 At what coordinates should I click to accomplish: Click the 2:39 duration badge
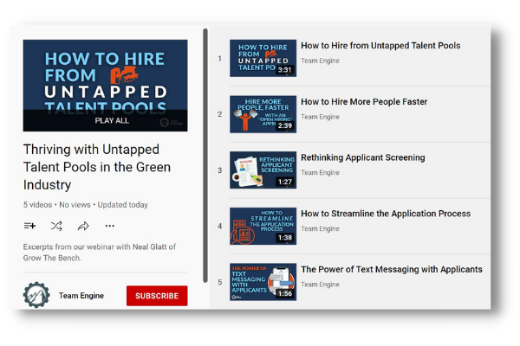[285, 125]
